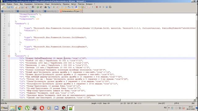
Task: Collapse the fold marker on line 9
Action: (9, 26)
